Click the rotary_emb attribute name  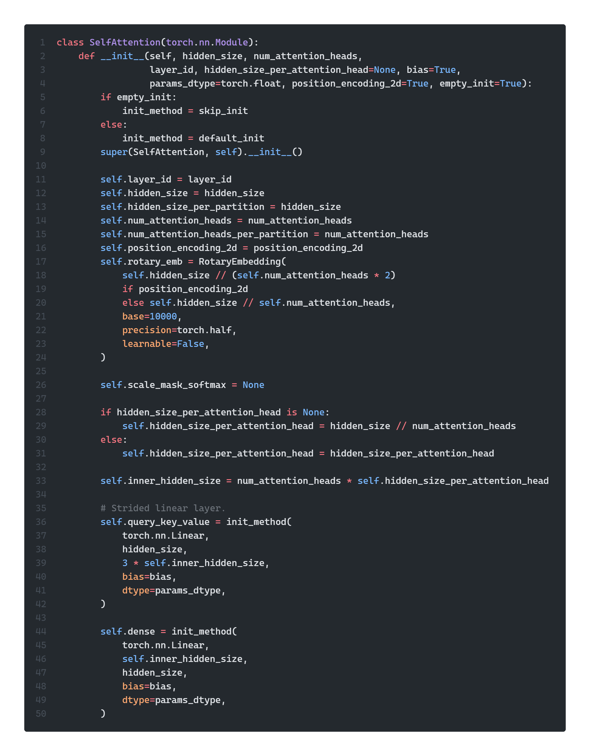[x=155, y=261]
